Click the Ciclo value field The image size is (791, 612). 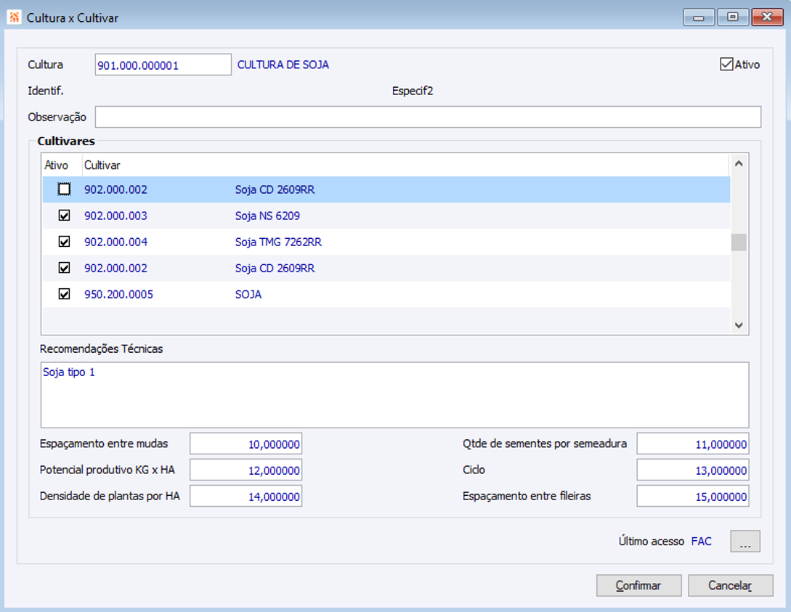[693, 470]
